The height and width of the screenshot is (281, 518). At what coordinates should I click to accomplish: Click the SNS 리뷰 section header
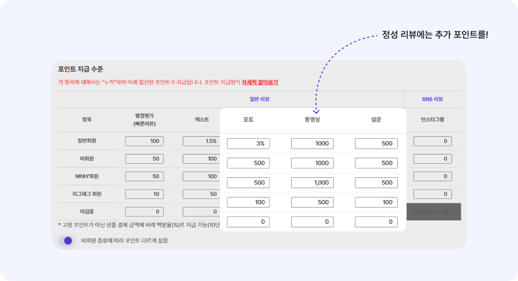pos(432,99)
